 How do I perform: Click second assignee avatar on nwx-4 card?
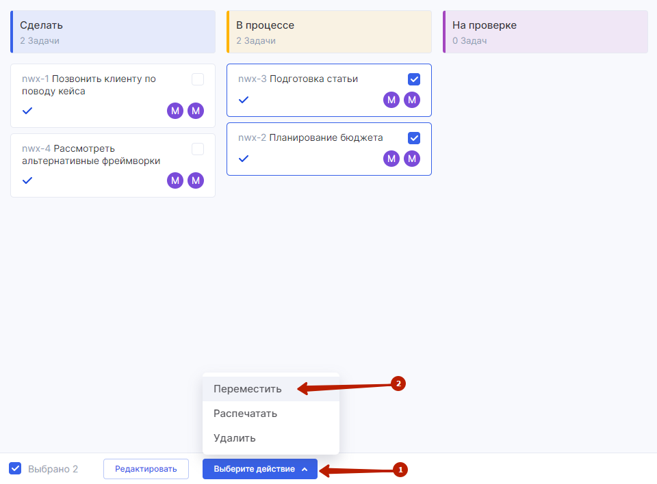tap(196, 180)
